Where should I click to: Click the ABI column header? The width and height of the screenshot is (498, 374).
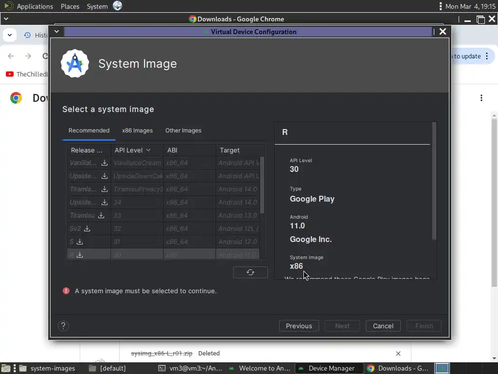coord(190,150)
